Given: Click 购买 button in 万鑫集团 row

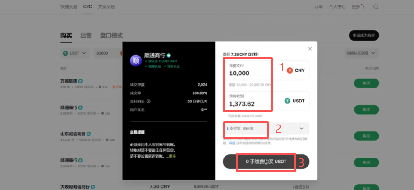Looking at the screenshot, I should (367, 83).
